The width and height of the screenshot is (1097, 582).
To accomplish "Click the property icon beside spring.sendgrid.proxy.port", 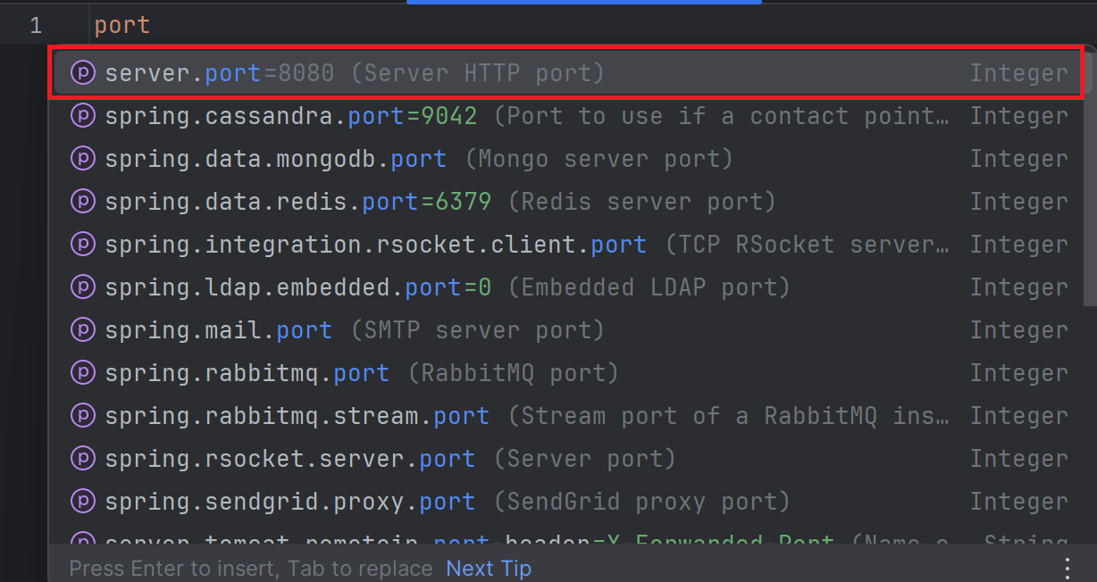I will tap(82, 502).
